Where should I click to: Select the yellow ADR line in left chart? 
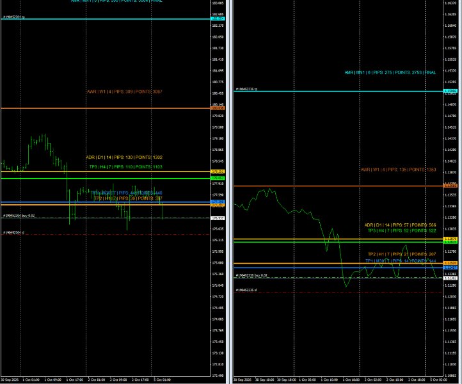point(106,172)
